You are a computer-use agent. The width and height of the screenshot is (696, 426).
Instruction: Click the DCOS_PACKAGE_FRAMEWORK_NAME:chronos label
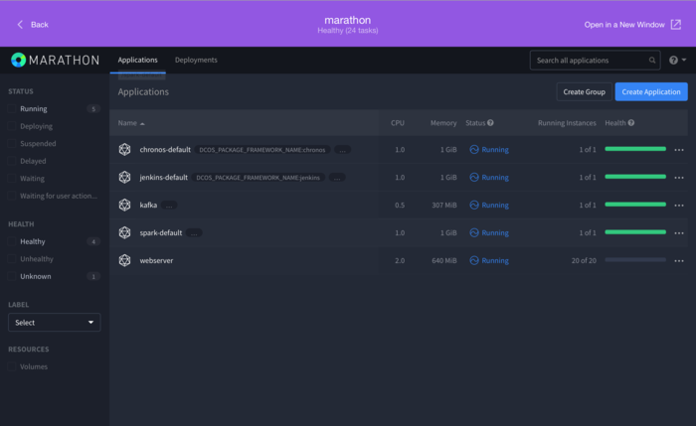tap(262, 150)
